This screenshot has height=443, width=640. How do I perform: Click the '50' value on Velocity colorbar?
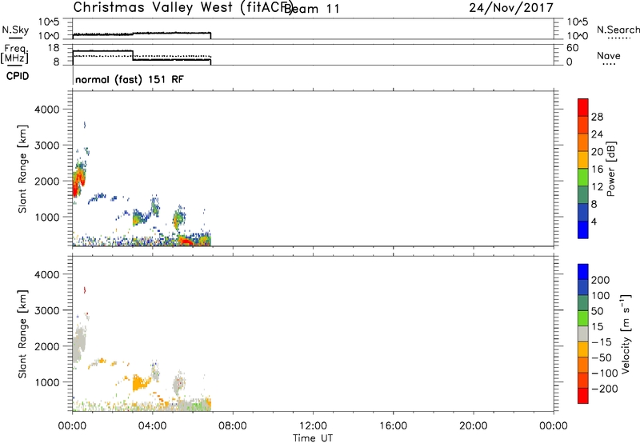(598, 311)
